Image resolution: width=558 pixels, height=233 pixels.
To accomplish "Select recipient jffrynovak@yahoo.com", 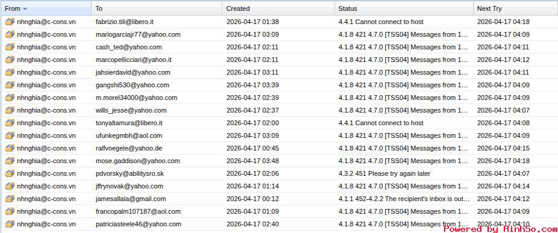I will pyautogui.click(x=130, y=186).
